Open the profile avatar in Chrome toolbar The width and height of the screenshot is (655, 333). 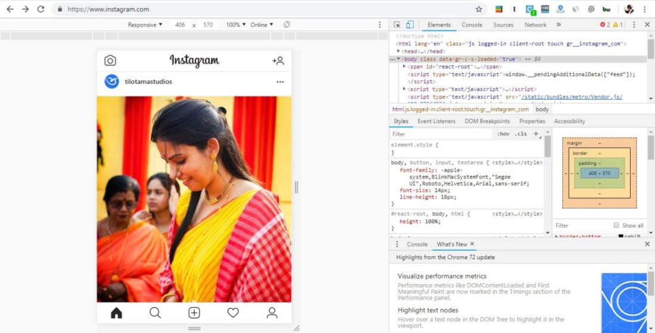[x=629, y=9]
